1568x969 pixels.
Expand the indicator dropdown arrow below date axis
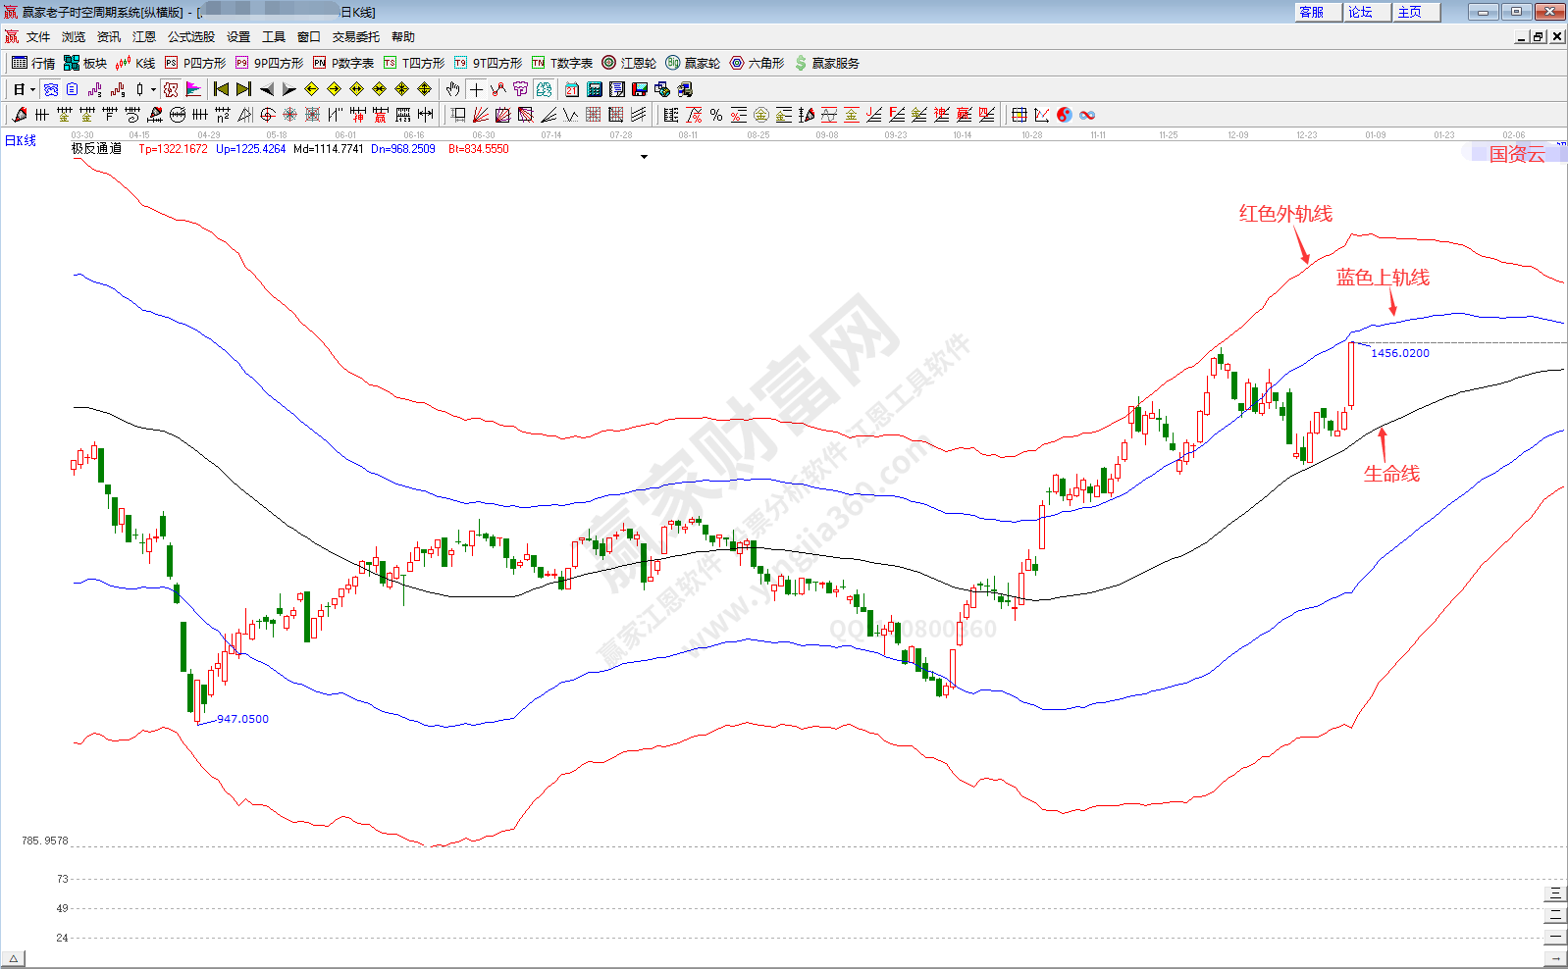tap(644, 157)
